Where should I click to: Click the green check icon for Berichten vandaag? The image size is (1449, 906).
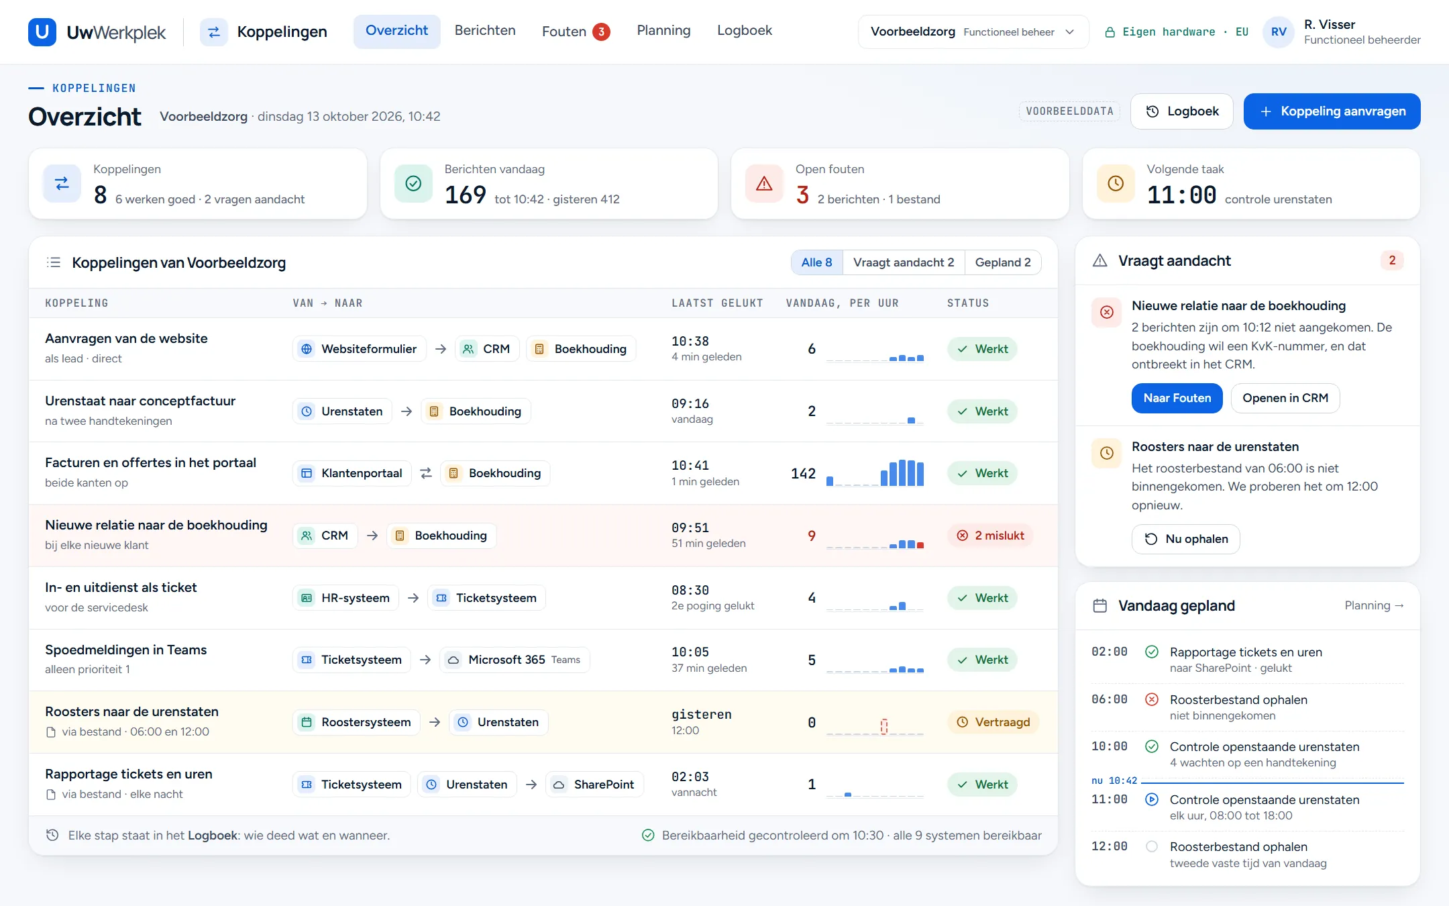pyautogui.click(x=413, y=183)
